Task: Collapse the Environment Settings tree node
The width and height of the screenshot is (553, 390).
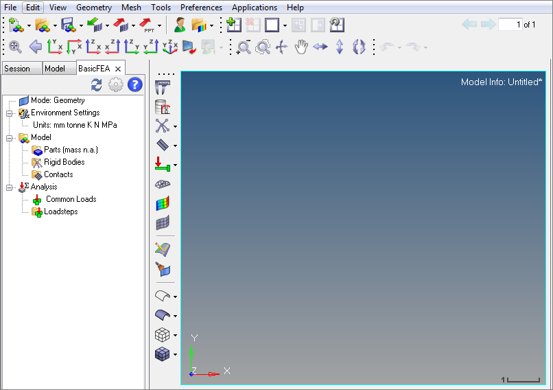Action: pyautogui.click(x=10, y=113)
